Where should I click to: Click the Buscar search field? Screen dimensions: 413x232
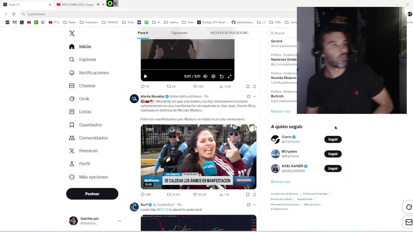(282, 33)
